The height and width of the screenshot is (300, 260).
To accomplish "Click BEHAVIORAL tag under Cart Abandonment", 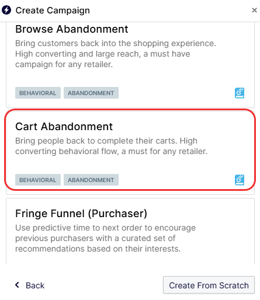I will (38, 180).
